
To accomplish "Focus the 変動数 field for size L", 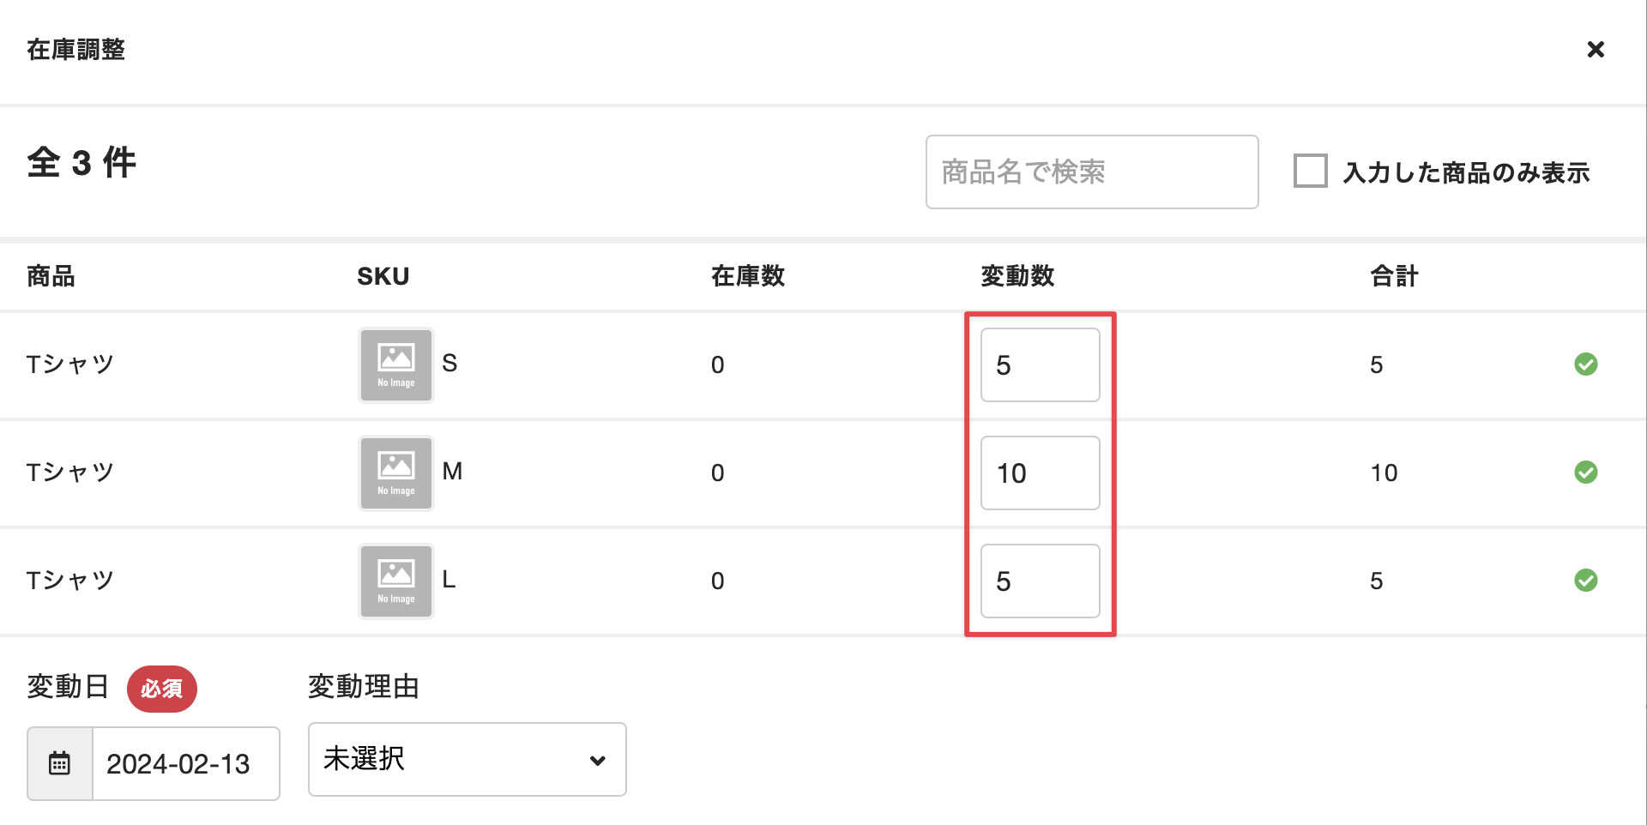I will 1040,581.
